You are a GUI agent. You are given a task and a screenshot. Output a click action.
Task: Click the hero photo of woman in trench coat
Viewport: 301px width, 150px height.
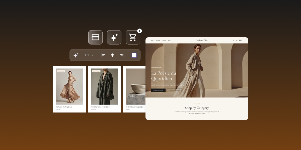[197, 70]
